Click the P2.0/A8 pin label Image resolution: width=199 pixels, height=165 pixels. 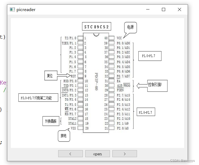123,128
